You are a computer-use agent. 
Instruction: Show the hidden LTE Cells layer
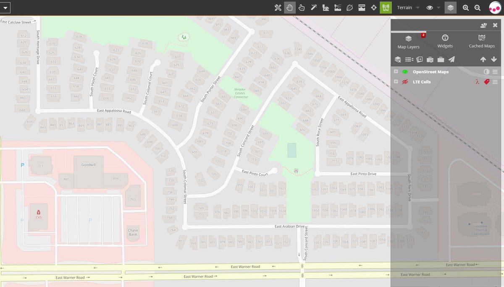pos(405,82)
